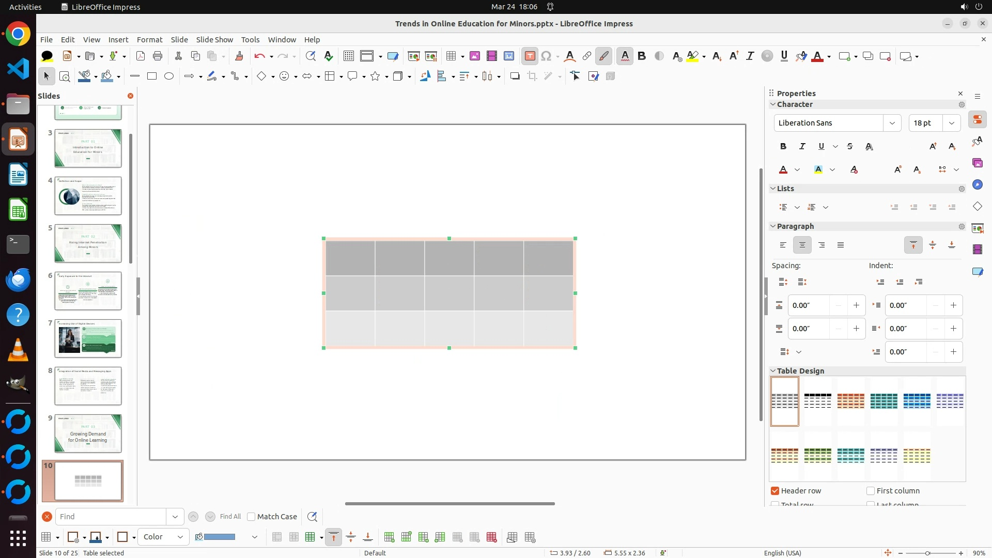Click the Insert Table toolbar icon
The image size is (992, 558).
[451, 56]
